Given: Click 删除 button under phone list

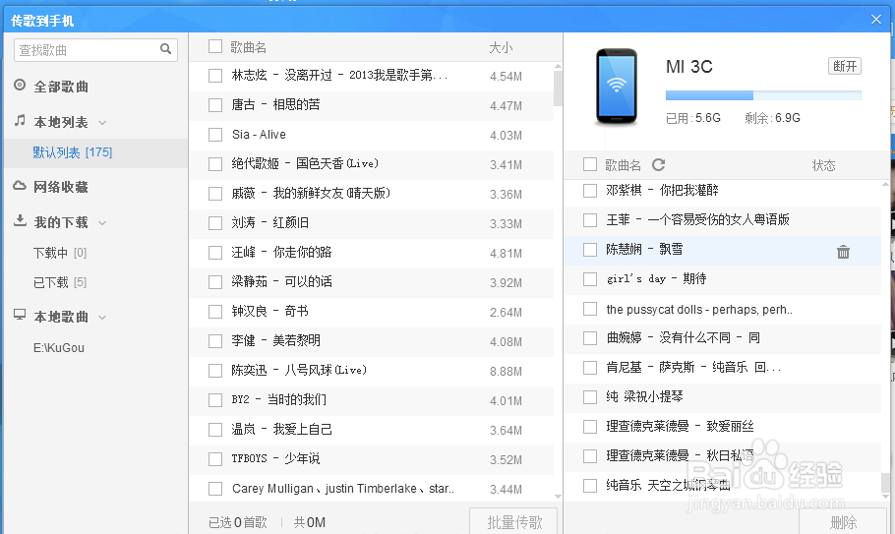Looking at the screenshot, I should tap(843, 521).
